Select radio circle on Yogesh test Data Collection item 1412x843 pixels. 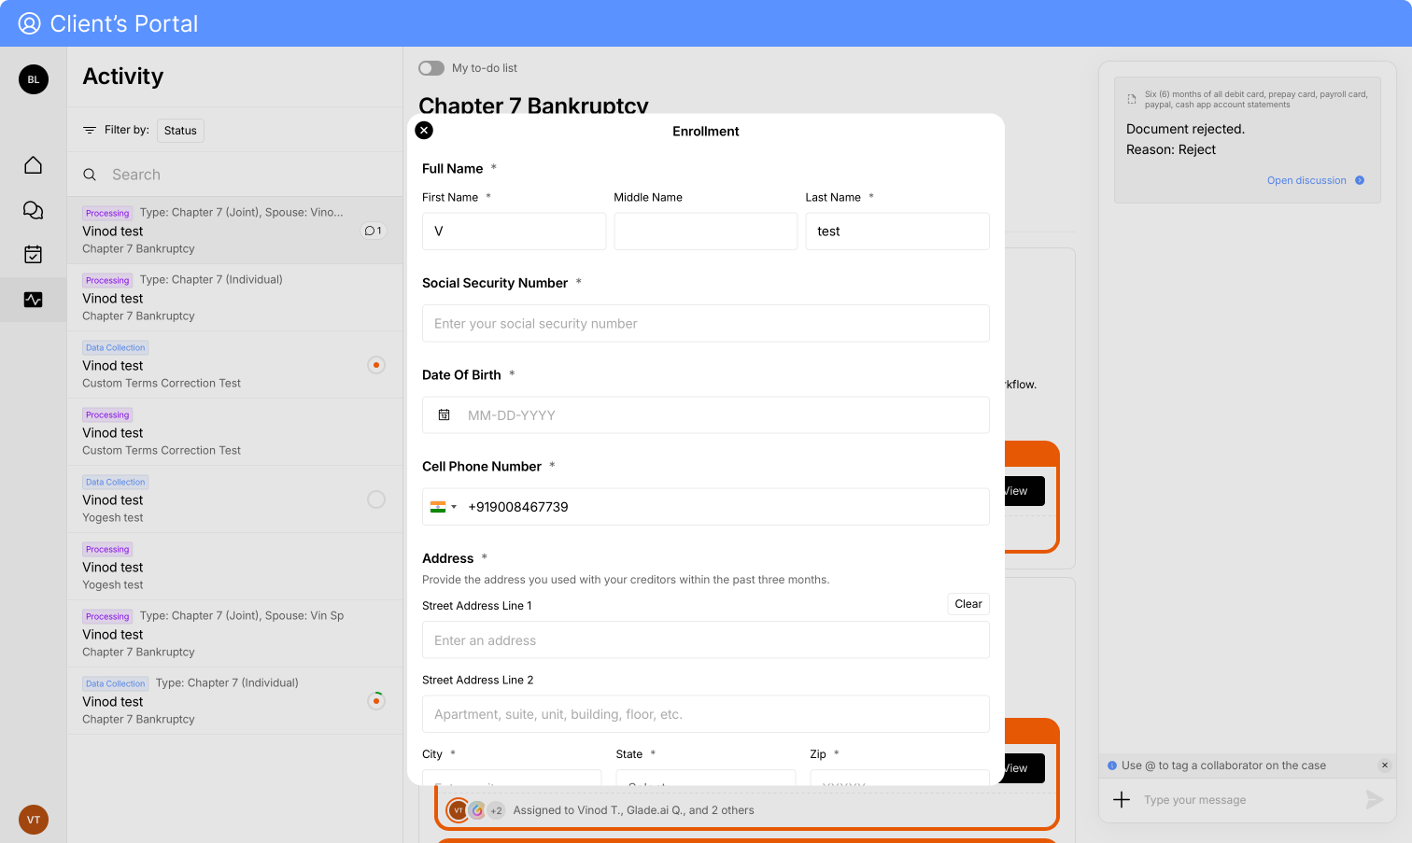[376, 499]
